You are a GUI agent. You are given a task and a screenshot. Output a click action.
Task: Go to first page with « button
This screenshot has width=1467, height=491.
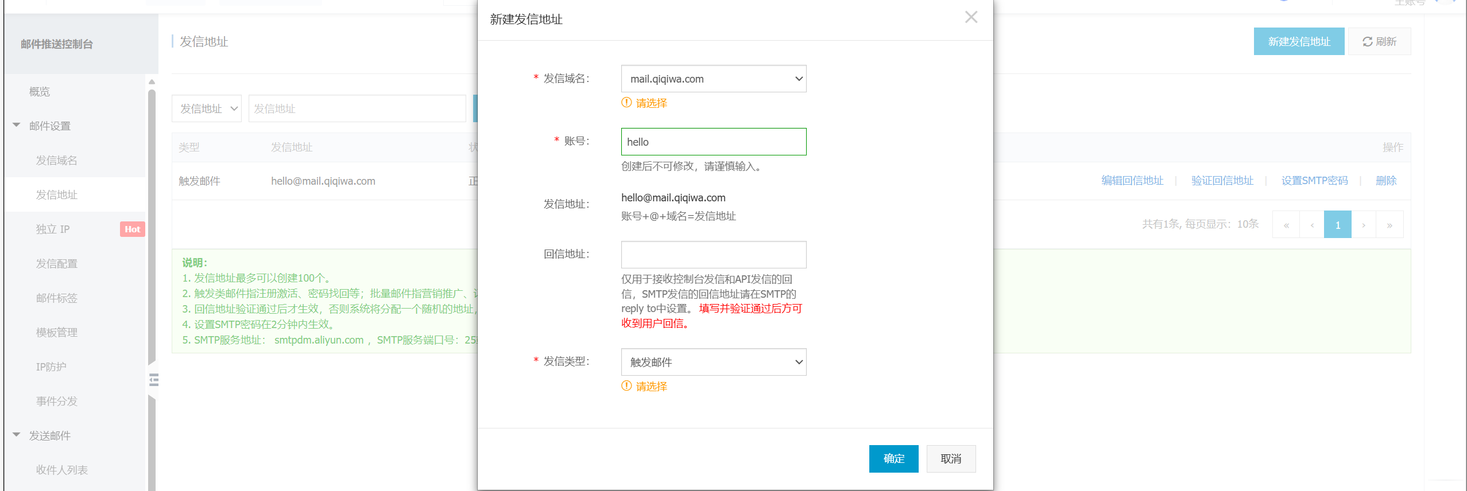(1286, 224)
